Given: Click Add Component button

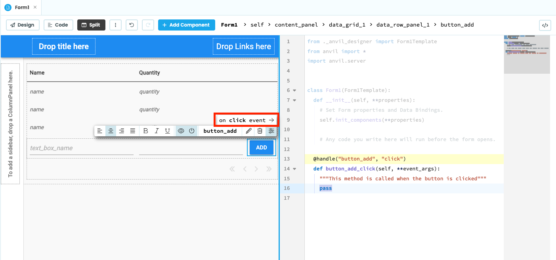Looking at the screenshot, I should [x=186, y=25].
